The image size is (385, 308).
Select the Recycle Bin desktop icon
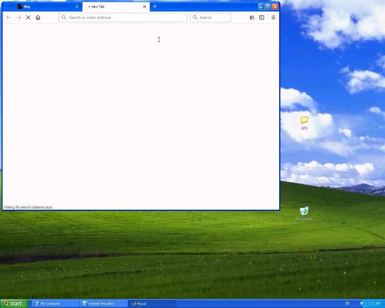click(x=304, y=214)
